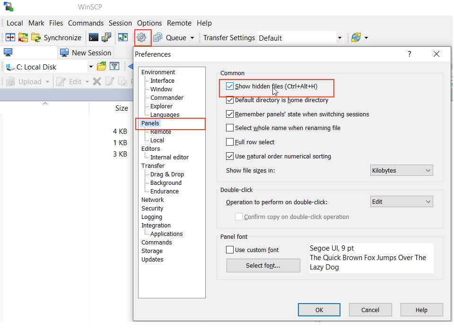The height and width of the screenshot is (331, 454).
Task: Click the refresh globe icon
Action: coord(356,37)
